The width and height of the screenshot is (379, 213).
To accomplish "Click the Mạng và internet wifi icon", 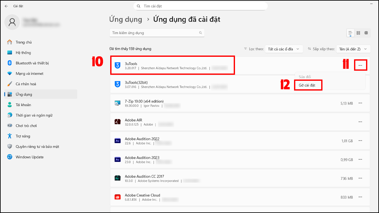I will [10, 74].
